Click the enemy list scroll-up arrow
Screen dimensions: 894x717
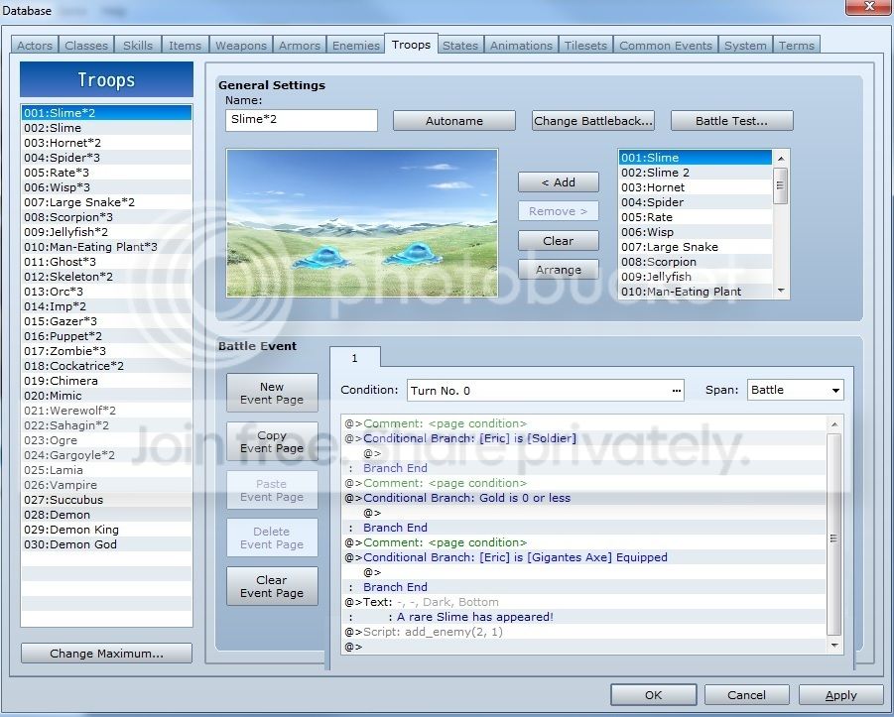pos(781,158)
